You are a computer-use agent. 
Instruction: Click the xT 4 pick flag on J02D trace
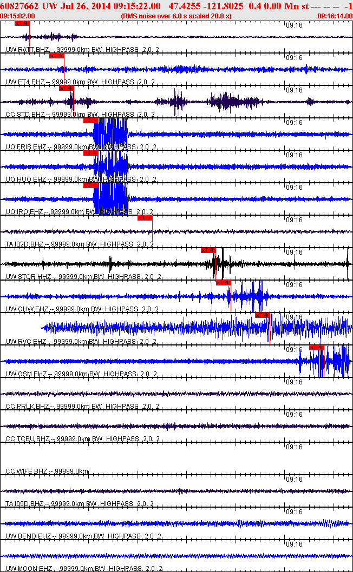145,218
